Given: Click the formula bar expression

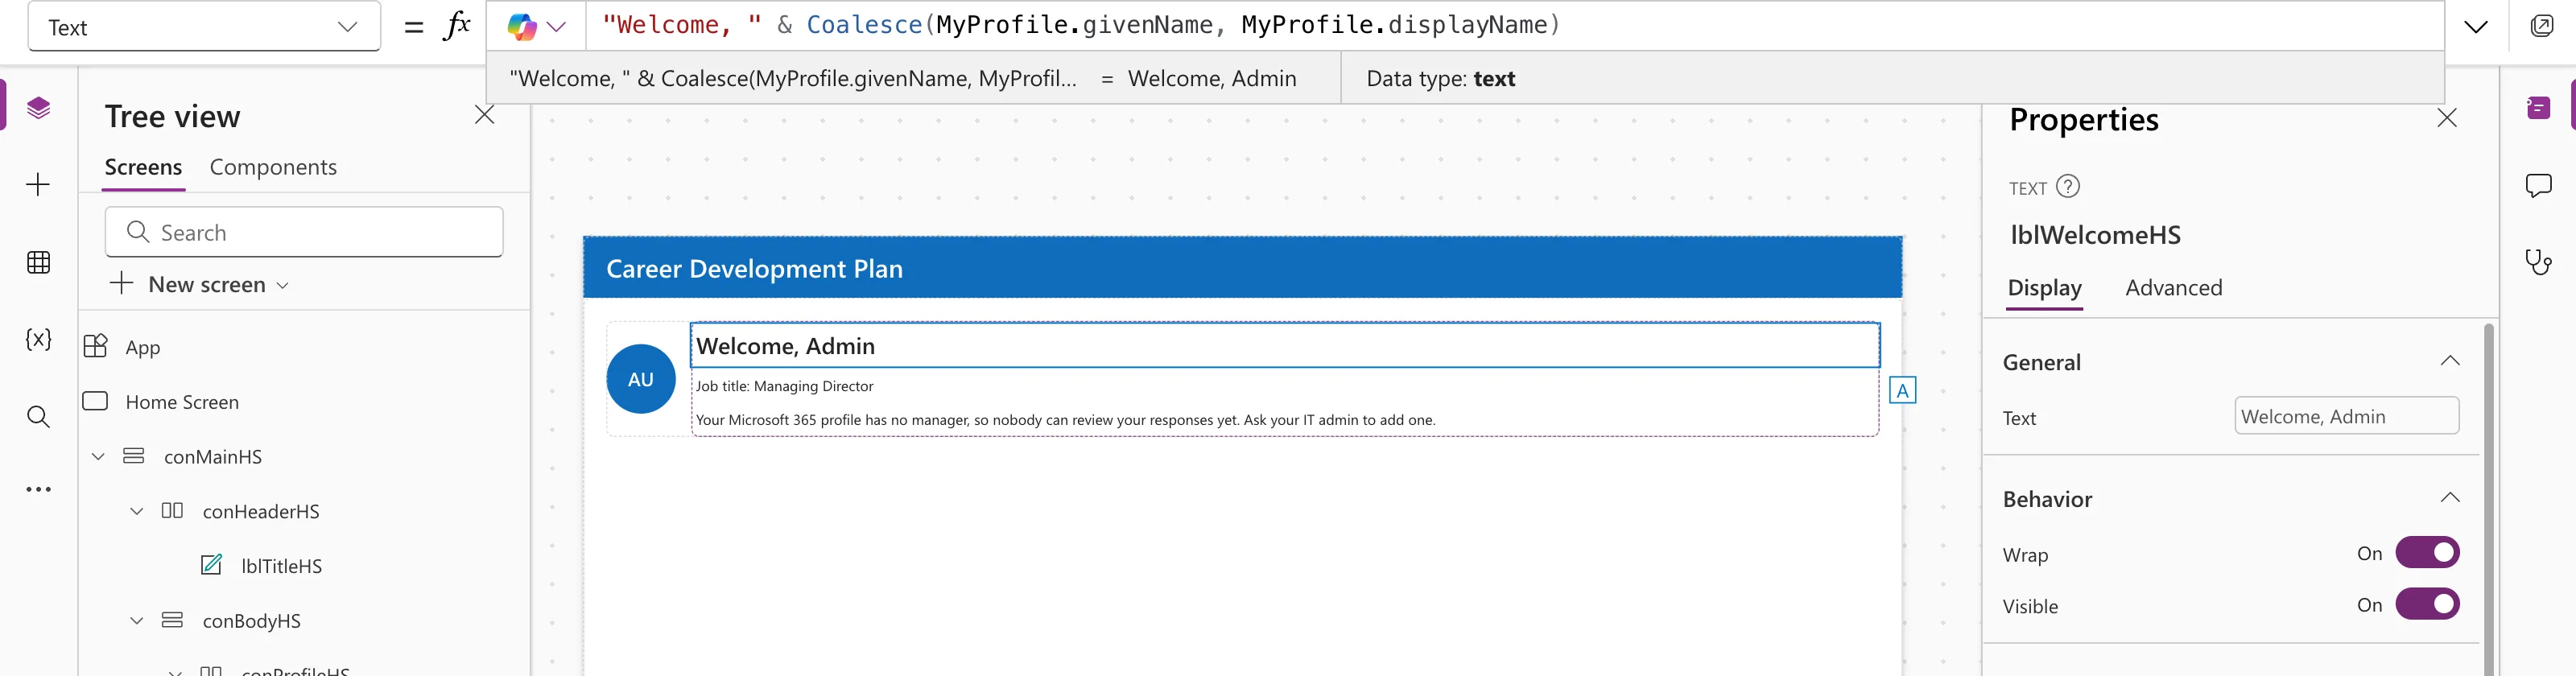Looking at the screenshot, I should click(x=1080, y=25).
